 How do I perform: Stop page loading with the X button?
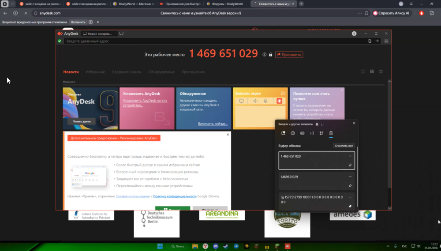pyautogui.click(x=25, y=13)
